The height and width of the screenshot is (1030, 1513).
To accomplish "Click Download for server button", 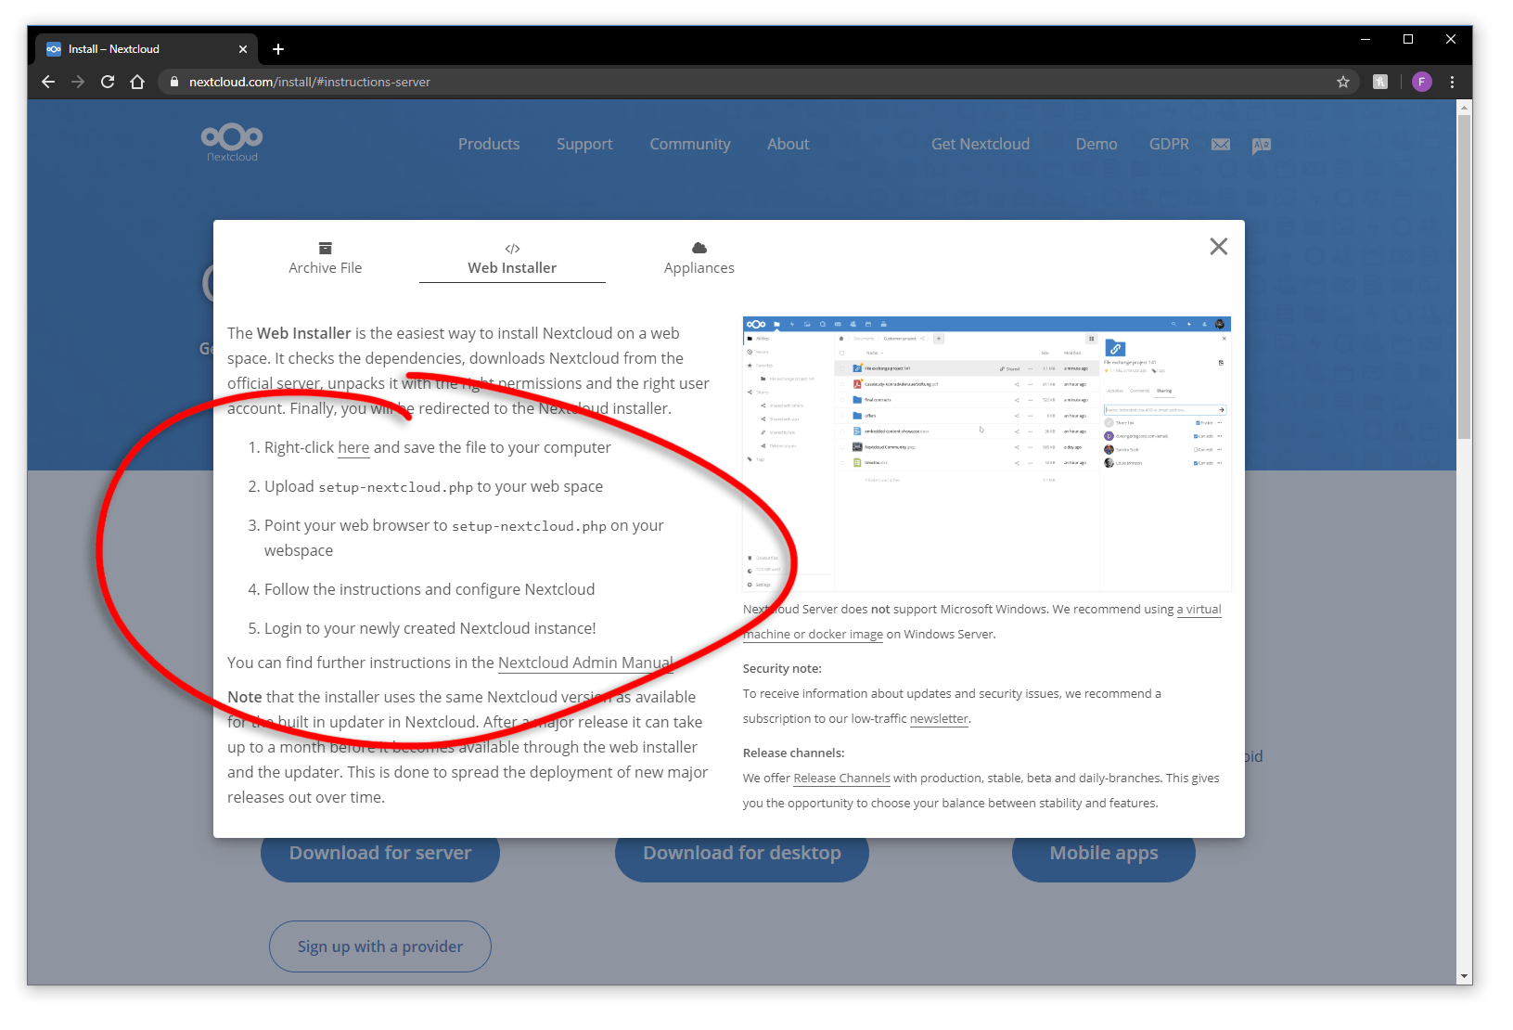I will [x=380, y=853].
